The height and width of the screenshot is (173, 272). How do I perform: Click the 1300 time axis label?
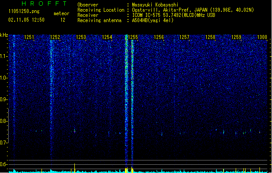coord(262,37)
